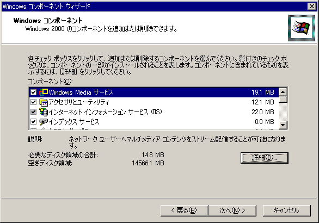Uncheck the アクセサリとユーティリティ checkbox
Image resolution: width=319 pixels, height=223 pixels.
click(x=33, y=102)
